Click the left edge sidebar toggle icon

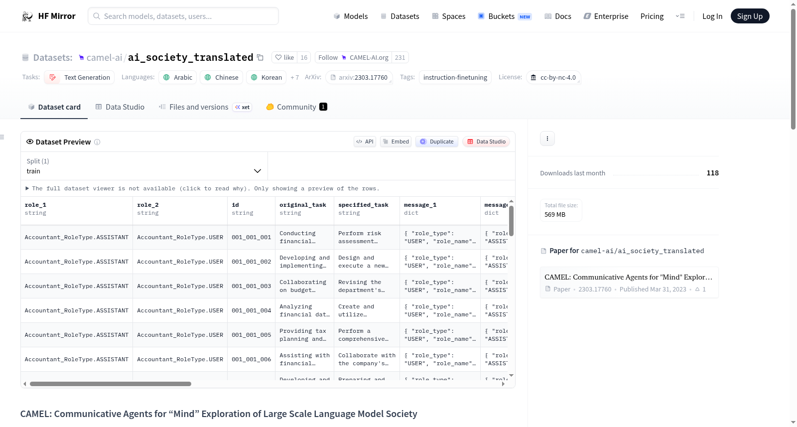(x=2, y=137)
